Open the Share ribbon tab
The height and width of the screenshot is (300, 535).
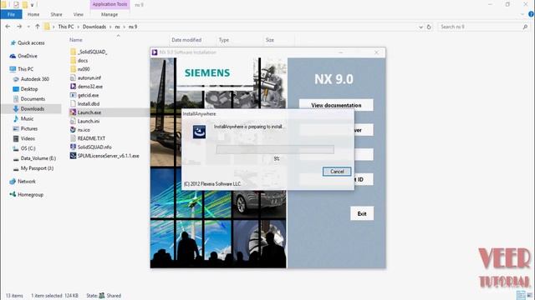tap(56, 15)
